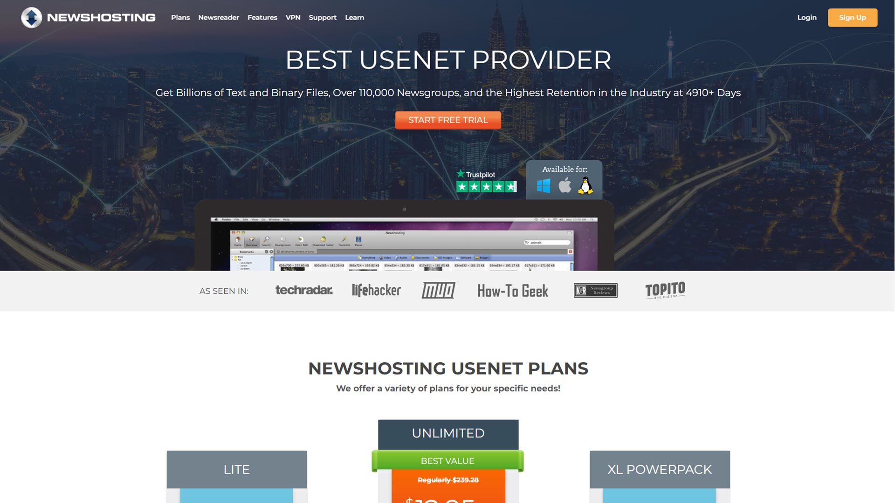Click the Login link
This screenshot has width=895, height=503.
click(x=807, y=17)
